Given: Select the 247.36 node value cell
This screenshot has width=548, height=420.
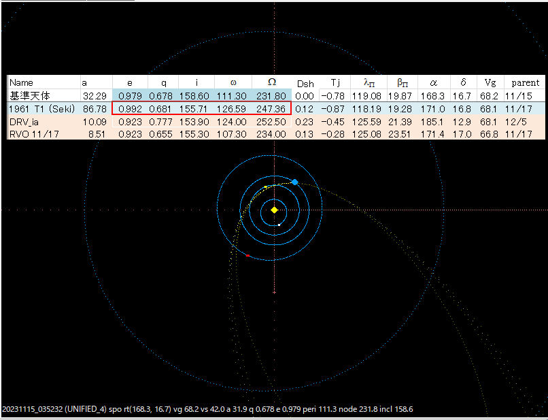Looking at the screenshot, I should click(272, 108).
